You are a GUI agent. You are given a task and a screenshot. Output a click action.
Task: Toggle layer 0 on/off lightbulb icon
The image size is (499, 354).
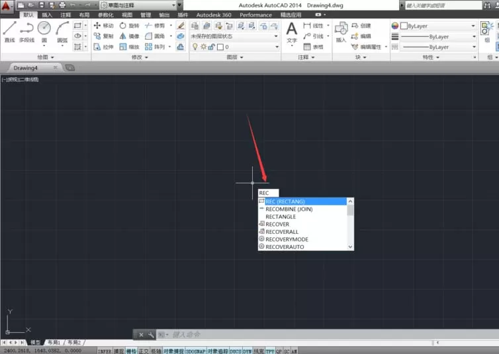(x=195, y=47)
